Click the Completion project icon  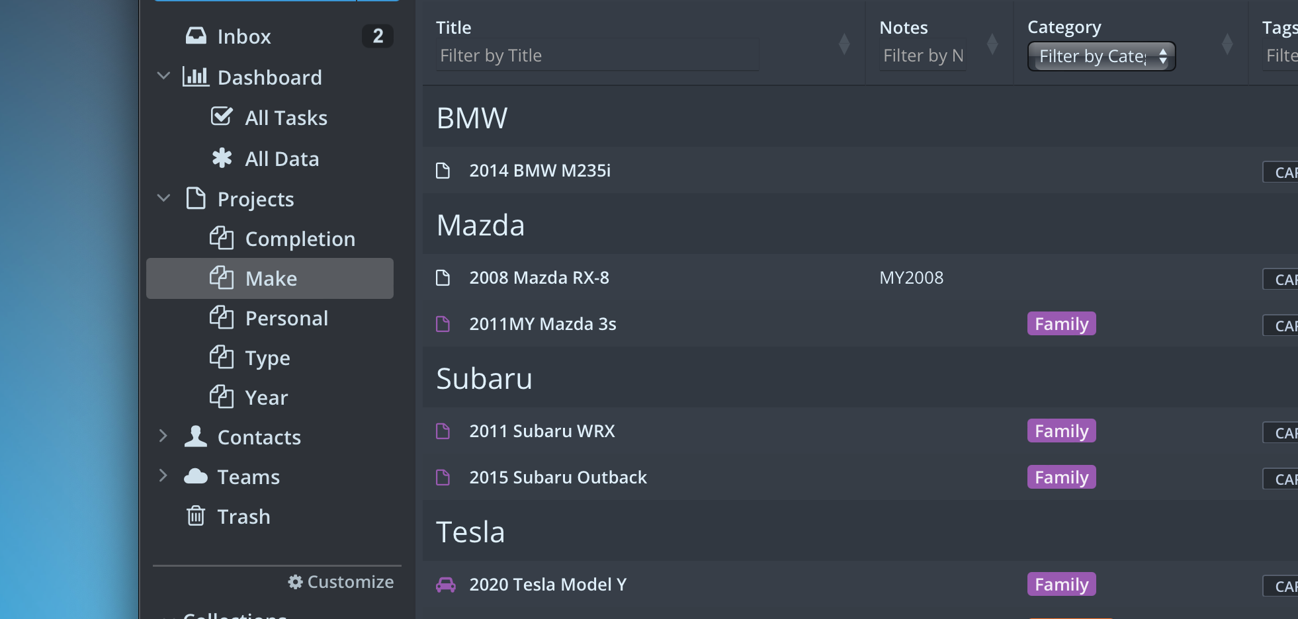(222, 238)
